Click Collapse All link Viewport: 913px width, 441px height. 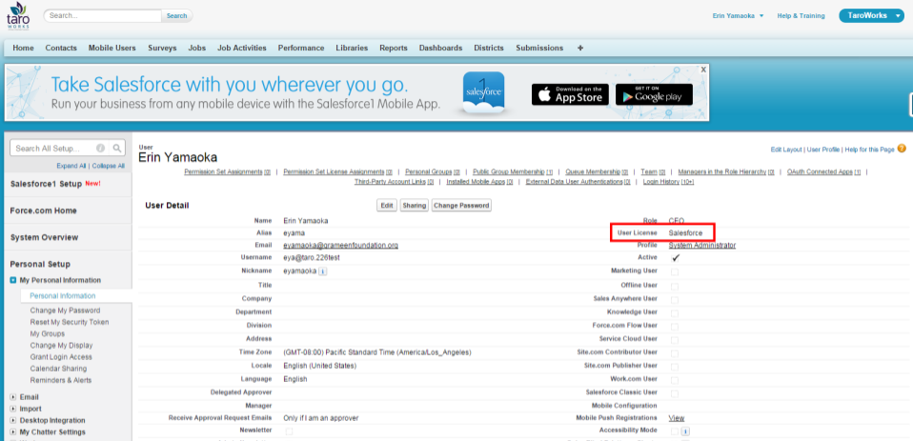click(109, 166)
